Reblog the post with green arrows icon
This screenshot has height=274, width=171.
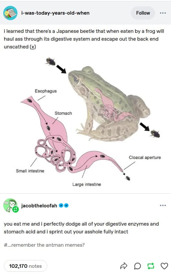[x=151, y=266]
